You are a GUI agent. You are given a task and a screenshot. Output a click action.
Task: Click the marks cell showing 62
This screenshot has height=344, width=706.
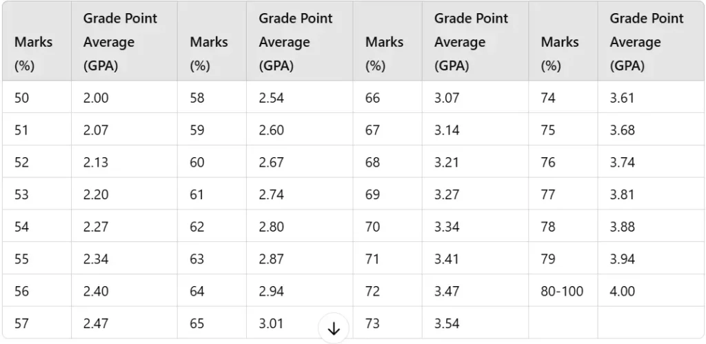coord(197,227)
